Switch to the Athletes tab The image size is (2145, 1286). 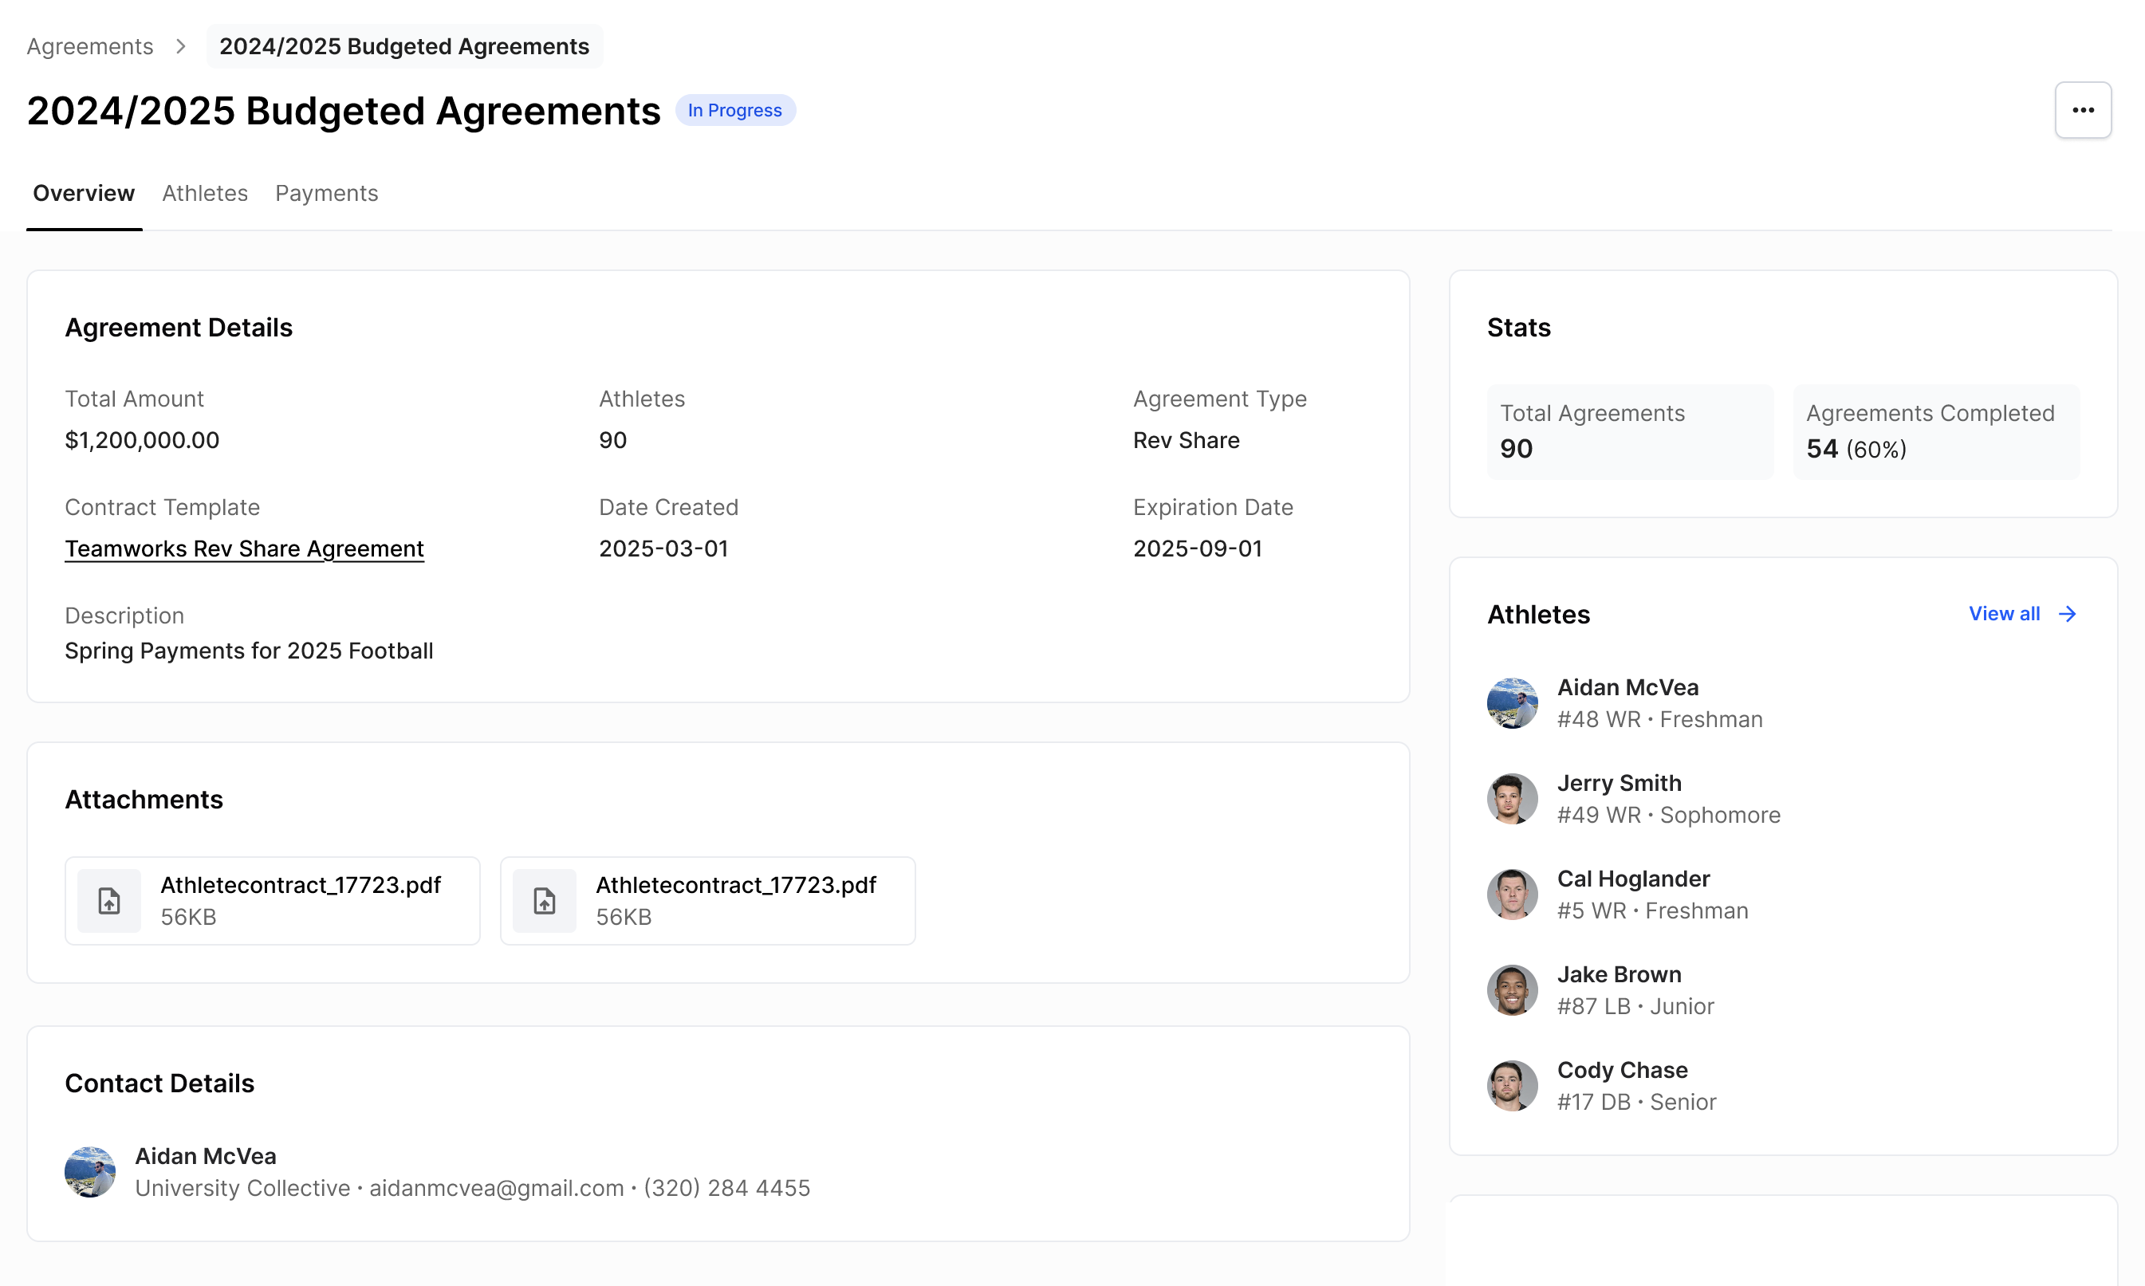point(205,193)
